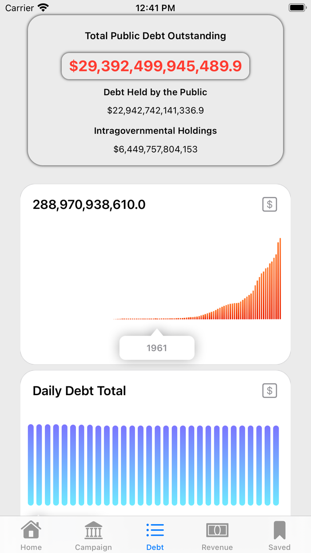The image size is (311, 553).
Task: Open the Home tab house icon
Action: click(x=31, y=530)
